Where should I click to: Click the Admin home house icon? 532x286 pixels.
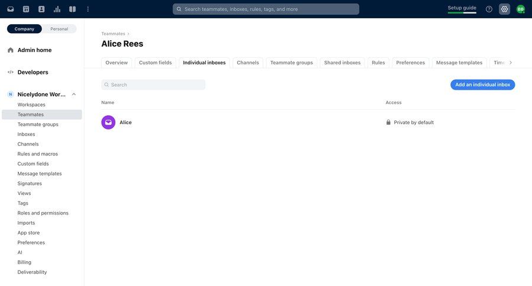[x=11, y=50]
